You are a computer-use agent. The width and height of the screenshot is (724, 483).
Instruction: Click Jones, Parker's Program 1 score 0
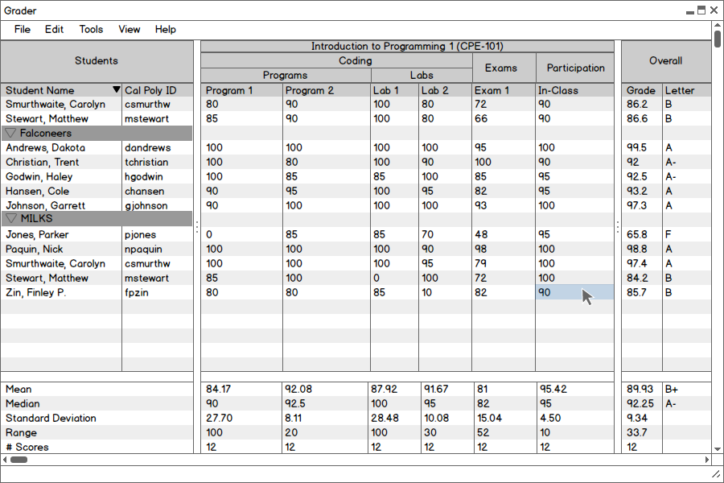[209, 235]
